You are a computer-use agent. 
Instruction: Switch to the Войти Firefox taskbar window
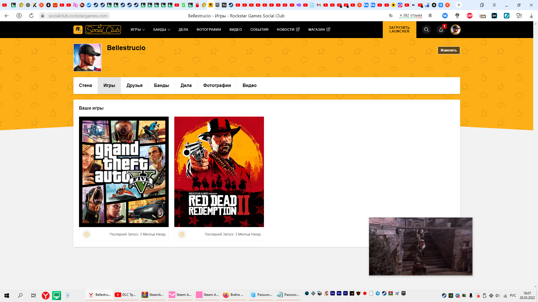tap(234, 295)
